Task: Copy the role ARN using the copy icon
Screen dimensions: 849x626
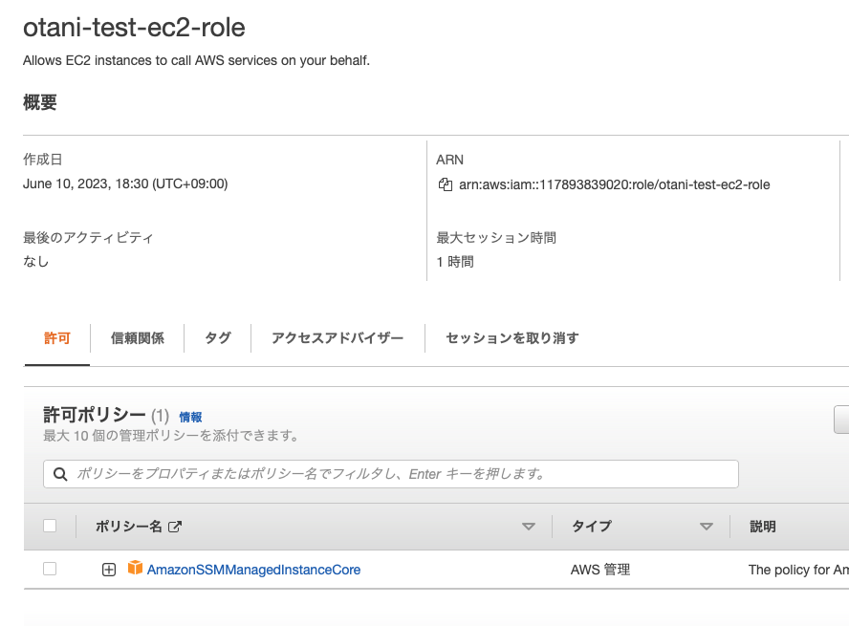Action: (x=445, y=184)
